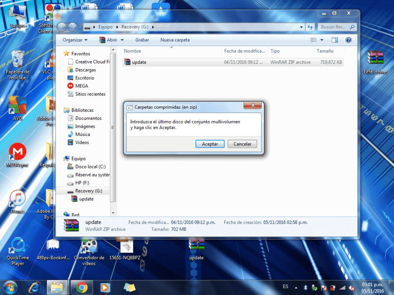This screenshot has width=394, height=295.
Task: Open the address bar history dropdown
Action: click(301, 27)
